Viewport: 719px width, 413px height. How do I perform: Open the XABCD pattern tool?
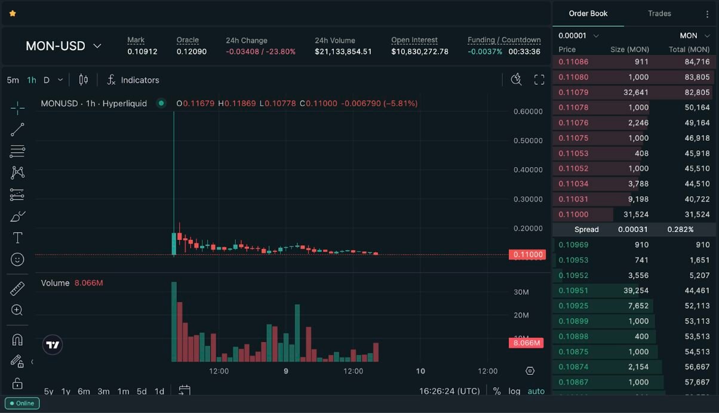click(x=16, y=173)
